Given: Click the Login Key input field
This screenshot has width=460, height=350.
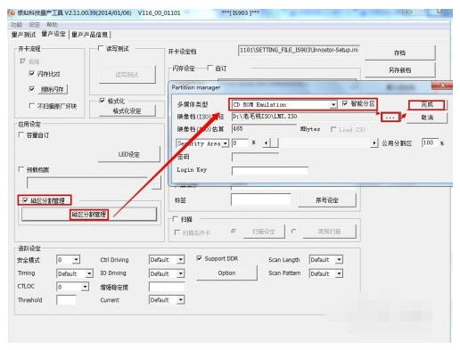Looking at the screenshot, I should coord(269,170).
